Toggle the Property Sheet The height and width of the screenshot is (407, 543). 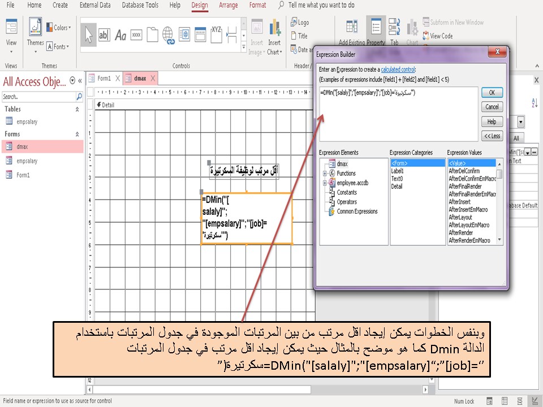376,27
